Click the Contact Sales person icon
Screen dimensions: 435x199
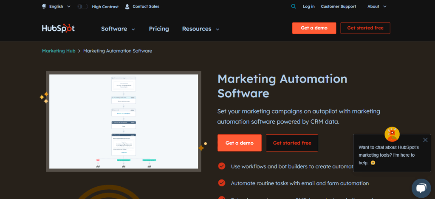pos(127,7)
